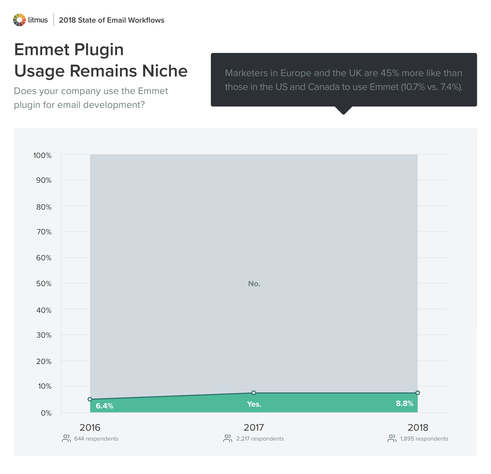Click the "Emmet Plugin Usage Remains Niche" heading
Viewport: 491px width, 474px height.
click(100, 60)
